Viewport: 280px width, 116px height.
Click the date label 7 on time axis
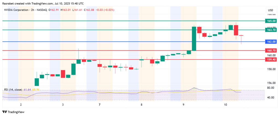tap(100, 105)
